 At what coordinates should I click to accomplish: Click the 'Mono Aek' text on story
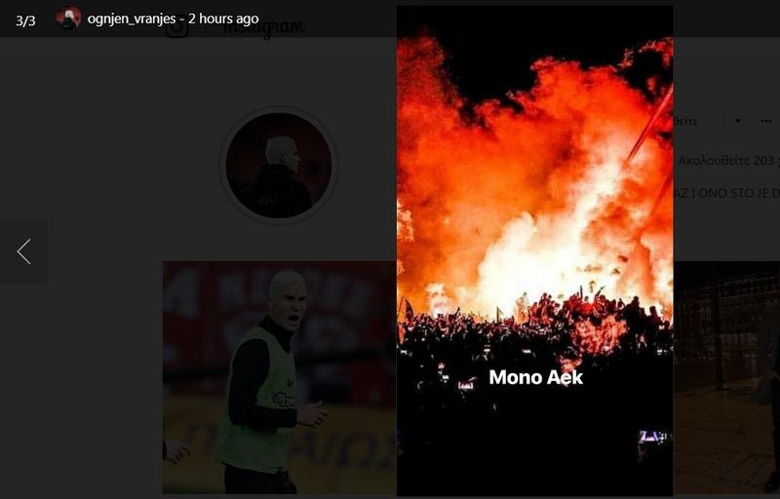point(535,377)
